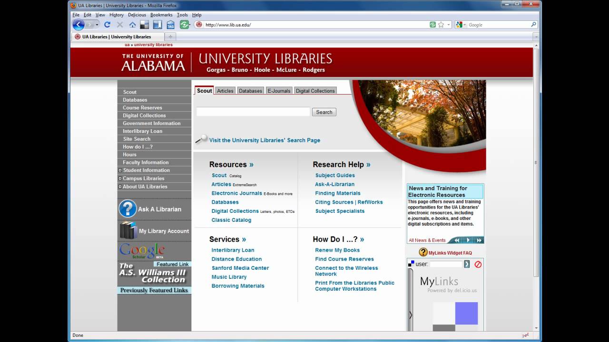Click the browser URL address field
Image resolution: width=609 pixels, height=342 pixels.
click(316, 25)
